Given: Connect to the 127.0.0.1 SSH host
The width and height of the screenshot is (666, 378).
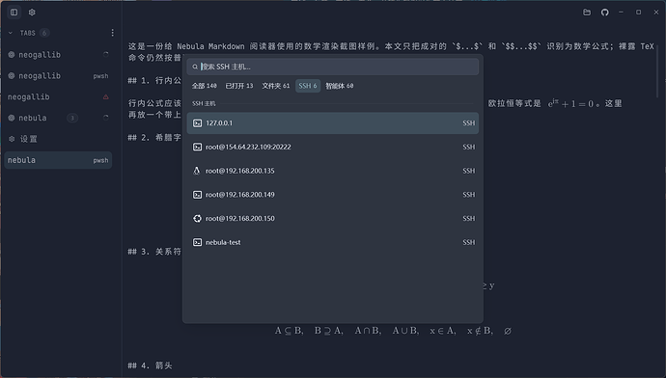Looking at the screenshot, I should 333,123.
